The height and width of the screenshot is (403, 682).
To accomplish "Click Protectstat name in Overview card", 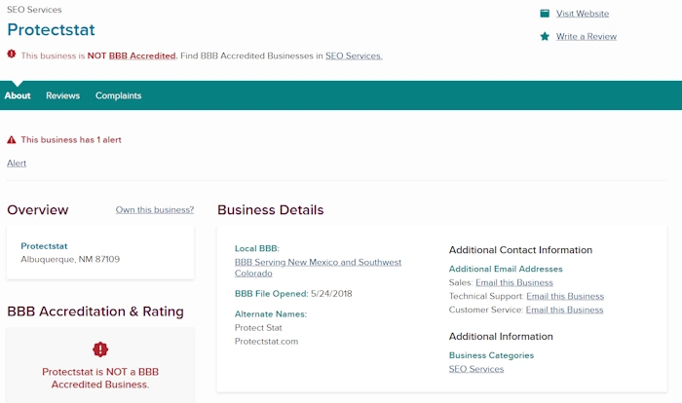I will coord(45,246).
